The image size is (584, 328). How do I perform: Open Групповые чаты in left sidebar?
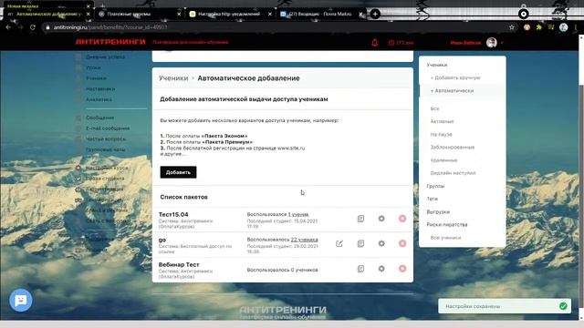[106, 149]
